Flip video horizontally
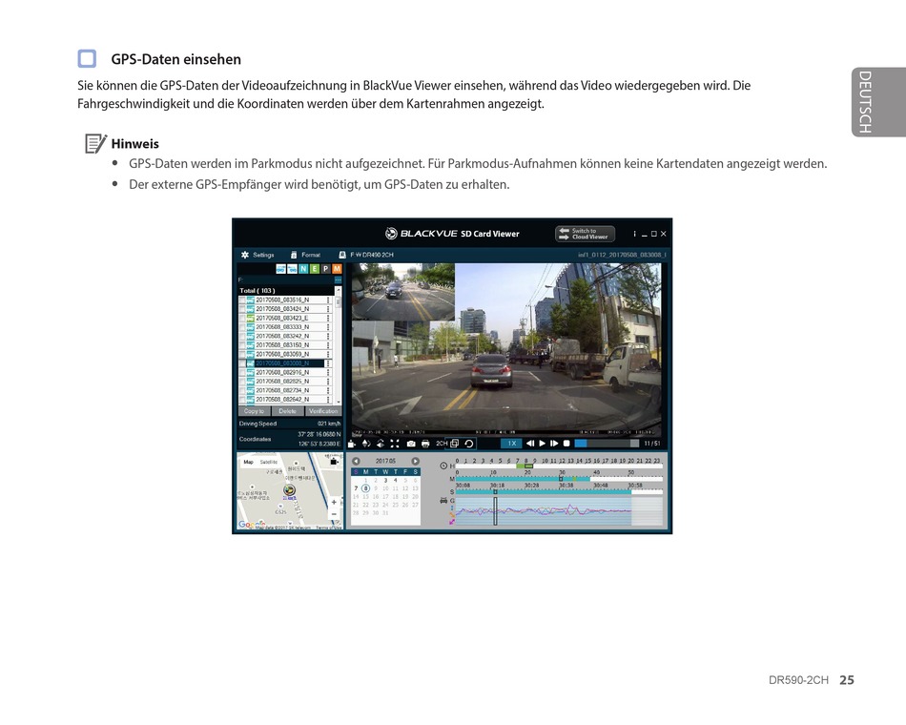The width and height of the screenshot is (906, 725). 381,444
